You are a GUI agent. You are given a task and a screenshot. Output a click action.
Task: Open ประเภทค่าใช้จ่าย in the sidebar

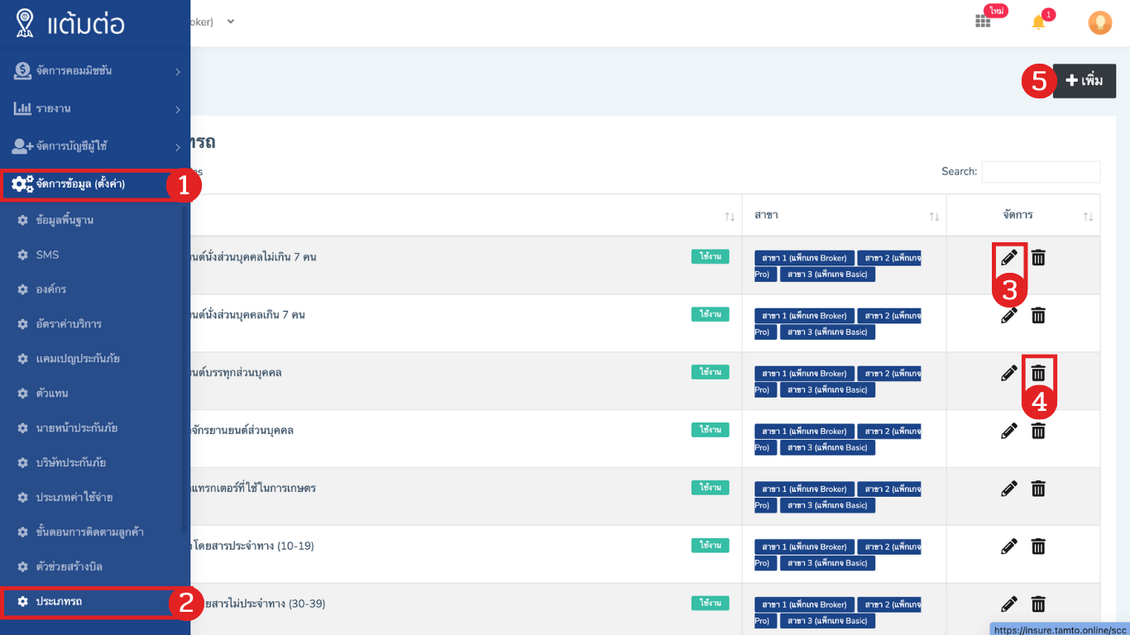coord(74,497)
